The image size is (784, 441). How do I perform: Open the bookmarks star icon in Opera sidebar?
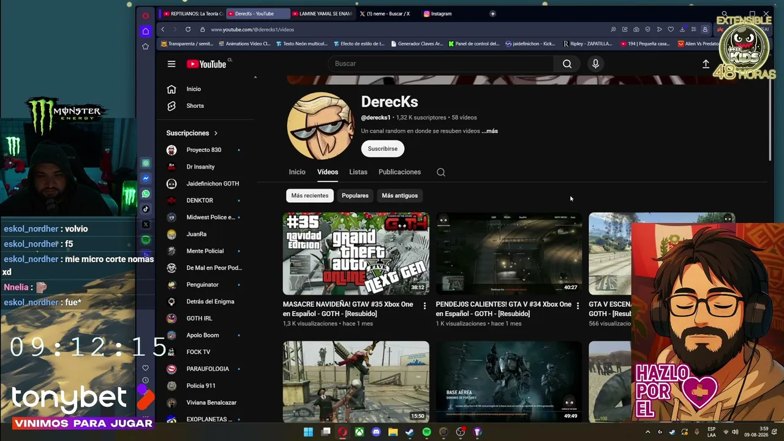click(x=145, y=47)
